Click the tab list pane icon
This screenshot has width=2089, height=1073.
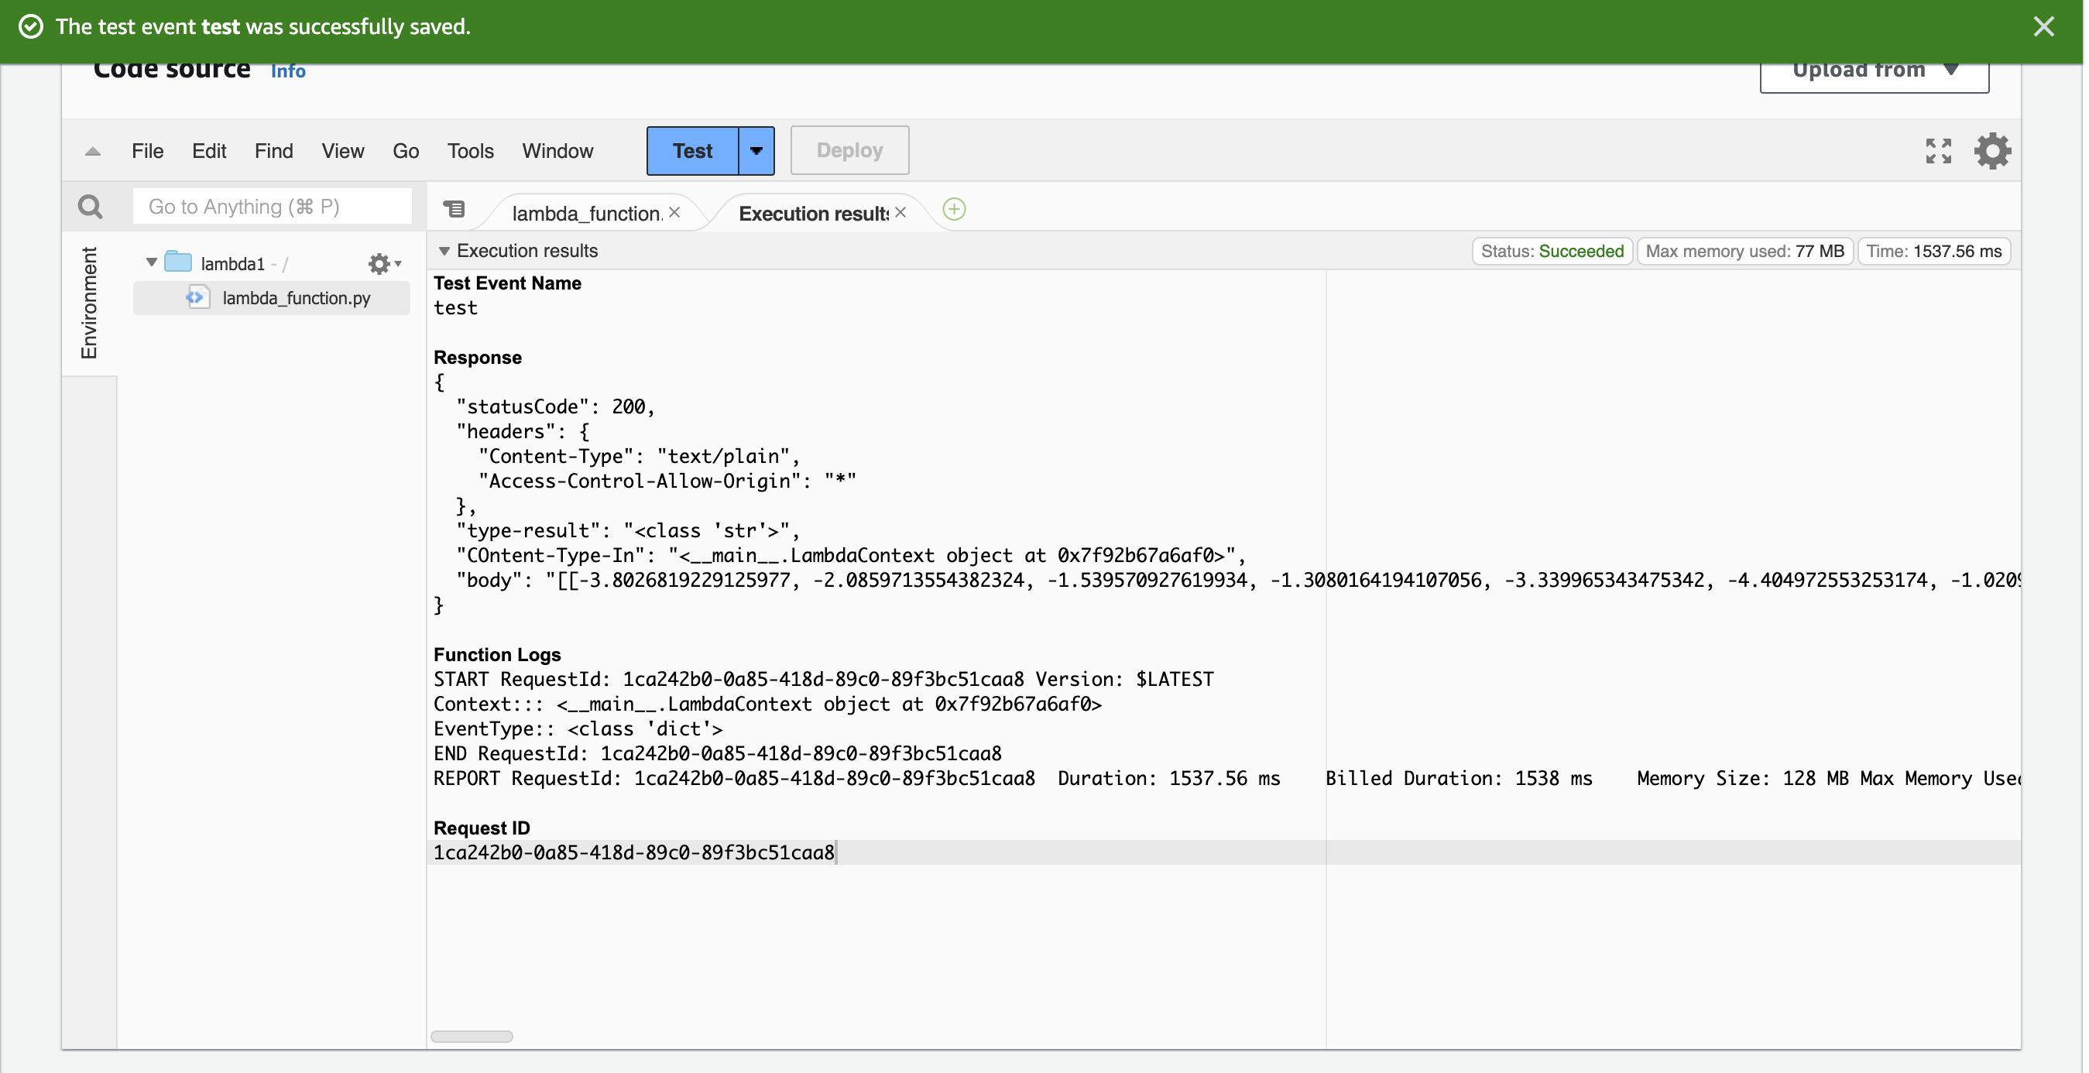coord(455,210)
